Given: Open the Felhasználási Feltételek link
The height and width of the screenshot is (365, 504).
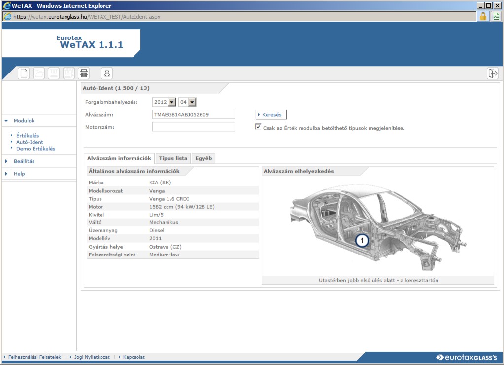Looking at the screenshot, I should (x=34, y=357).
